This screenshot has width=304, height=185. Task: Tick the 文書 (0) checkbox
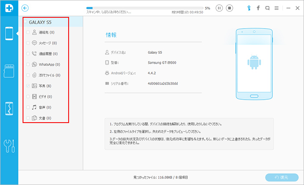28,118
